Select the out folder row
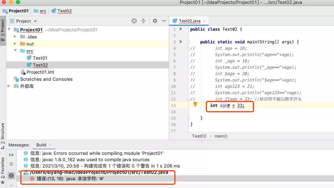Viewport: 334px width, 188px height. coord(88,44)
